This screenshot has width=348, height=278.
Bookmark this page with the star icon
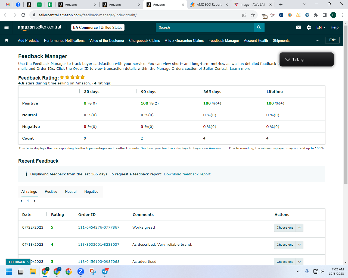253,15
